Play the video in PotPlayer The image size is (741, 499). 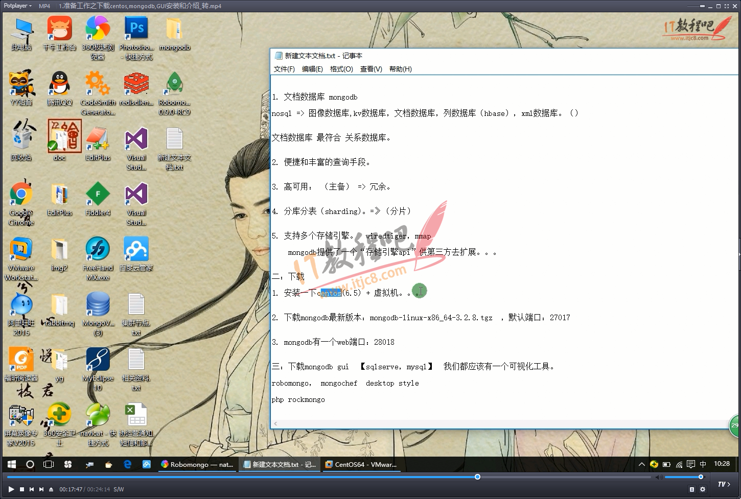(11, 489)
